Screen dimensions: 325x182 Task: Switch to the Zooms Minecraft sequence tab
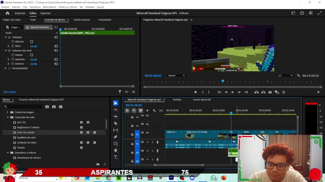[x=202, y=100]
